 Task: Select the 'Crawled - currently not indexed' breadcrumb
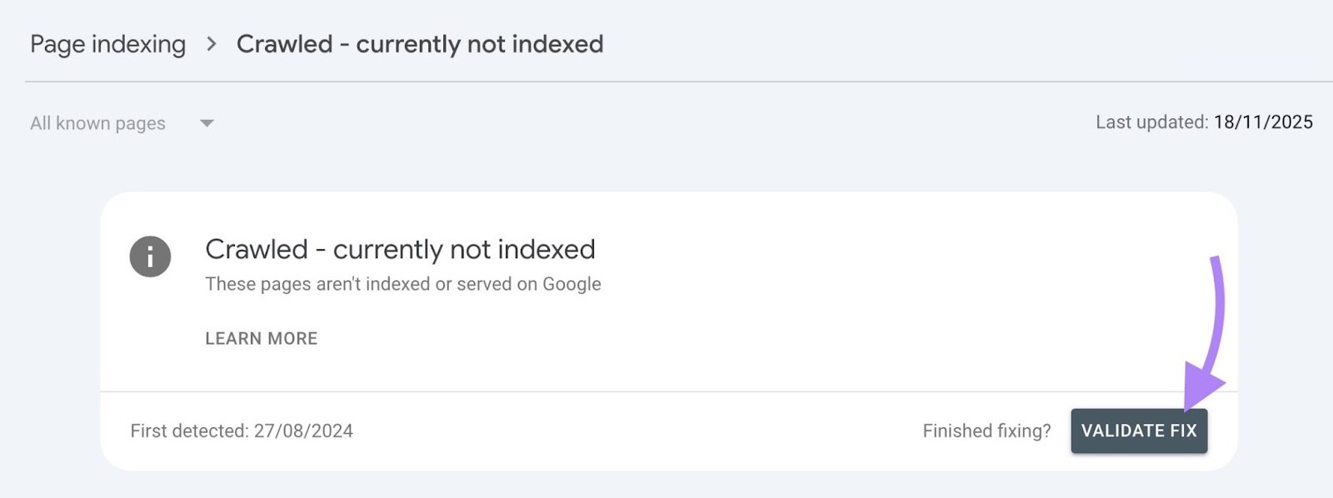pyautogui.click(x=420, y=44)
